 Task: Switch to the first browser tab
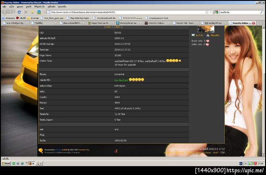(x=15, y=23)
